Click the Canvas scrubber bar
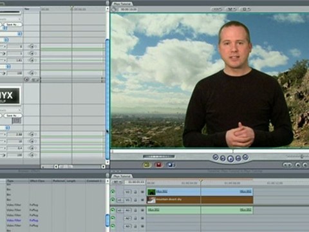This screenshot has width=309, height=232. click(x=209, y=151)
